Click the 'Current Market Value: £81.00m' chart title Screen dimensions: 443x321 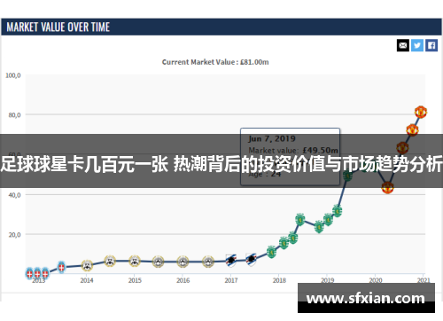[215, 62]
